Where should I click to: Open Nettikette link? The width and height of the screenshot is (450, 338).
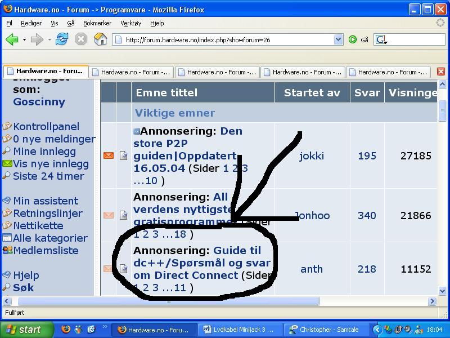pos(38,226)
